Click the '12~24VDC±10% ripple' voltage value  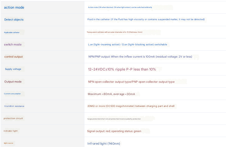(122, 69)
